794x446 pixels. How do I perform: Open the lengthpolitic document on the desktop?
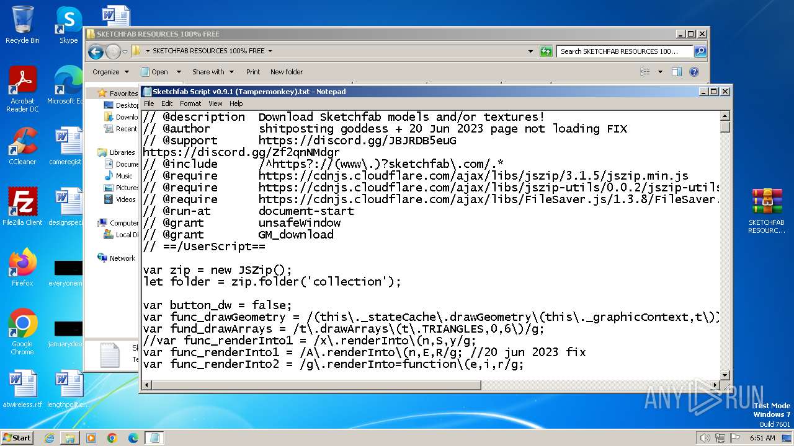68,389
